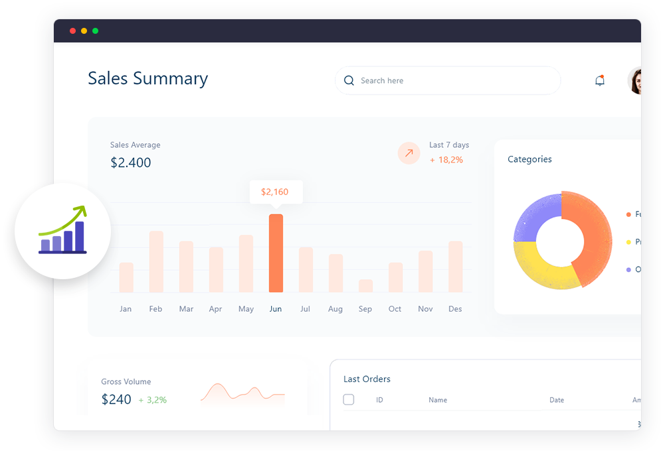Click the +18,2% growth percentage
This screenshot has height=451, width=661.
pyautogui.click(x=447, y=160)
